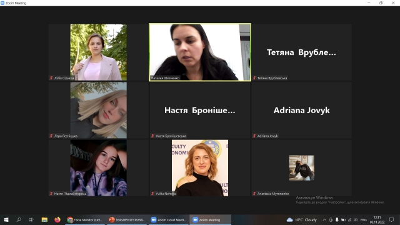The height and width of the screenshot is (225, 400).
Task: Open File Explorer from the taskbar
Action: coord(44,219)
